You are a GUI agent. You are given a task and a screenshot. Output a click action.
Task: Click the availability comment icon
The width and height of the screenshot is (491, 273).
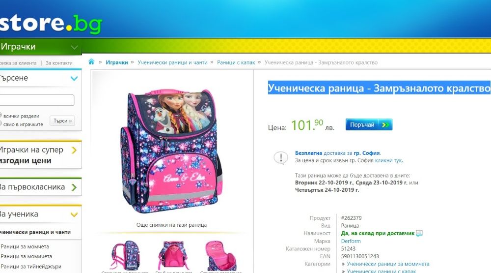coord(419,233)
